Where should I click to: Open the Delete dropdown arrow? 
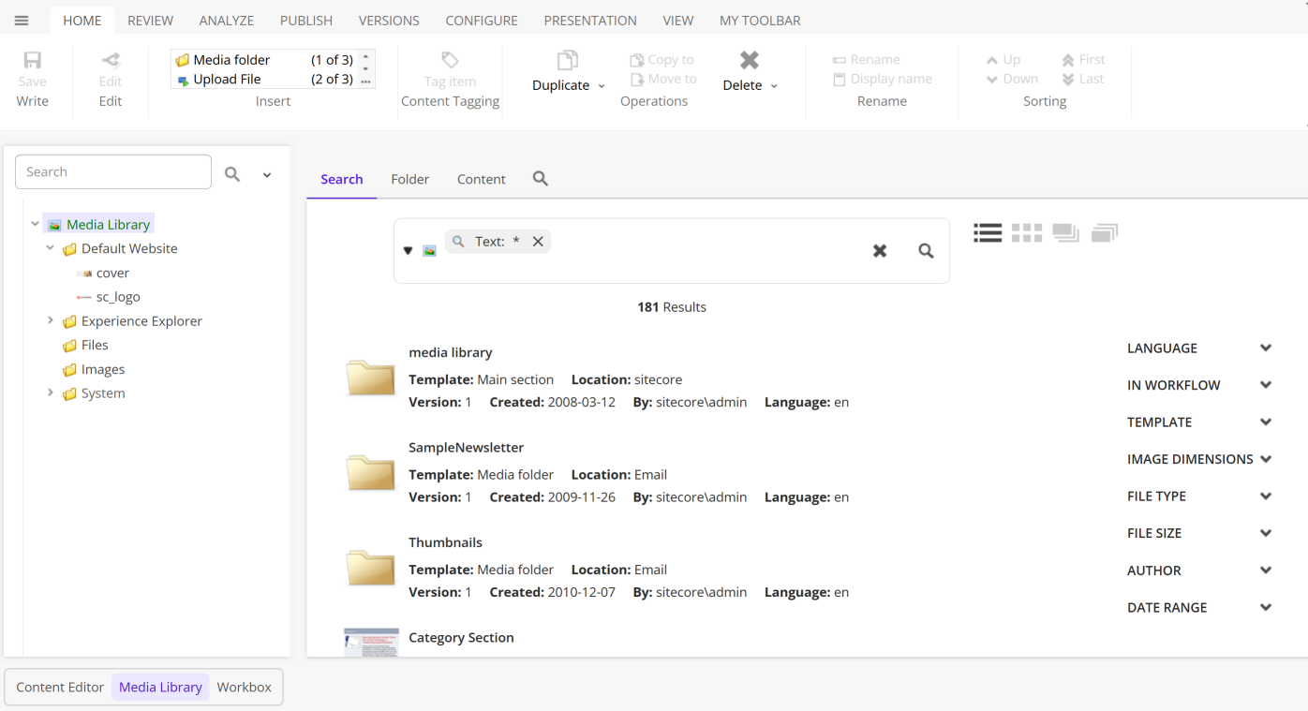[774, 86]
